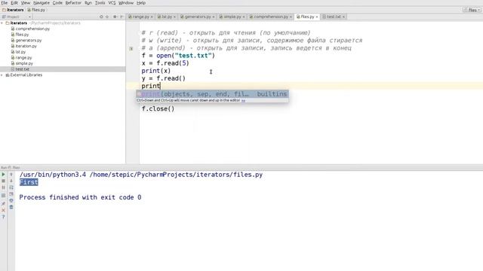Open the Run menu
The image size is (483, 271).
tap(88, 3)
